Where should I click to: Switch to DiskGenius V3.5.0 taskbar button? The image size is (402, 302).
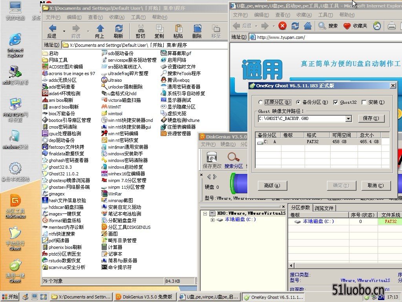(144, 297)
